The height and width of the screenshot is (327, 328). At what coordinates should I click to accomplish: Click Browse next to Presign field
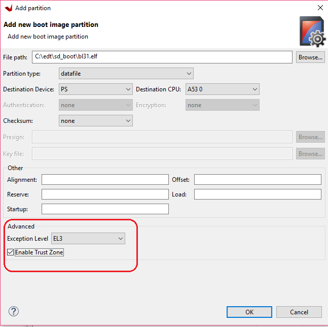310,137
